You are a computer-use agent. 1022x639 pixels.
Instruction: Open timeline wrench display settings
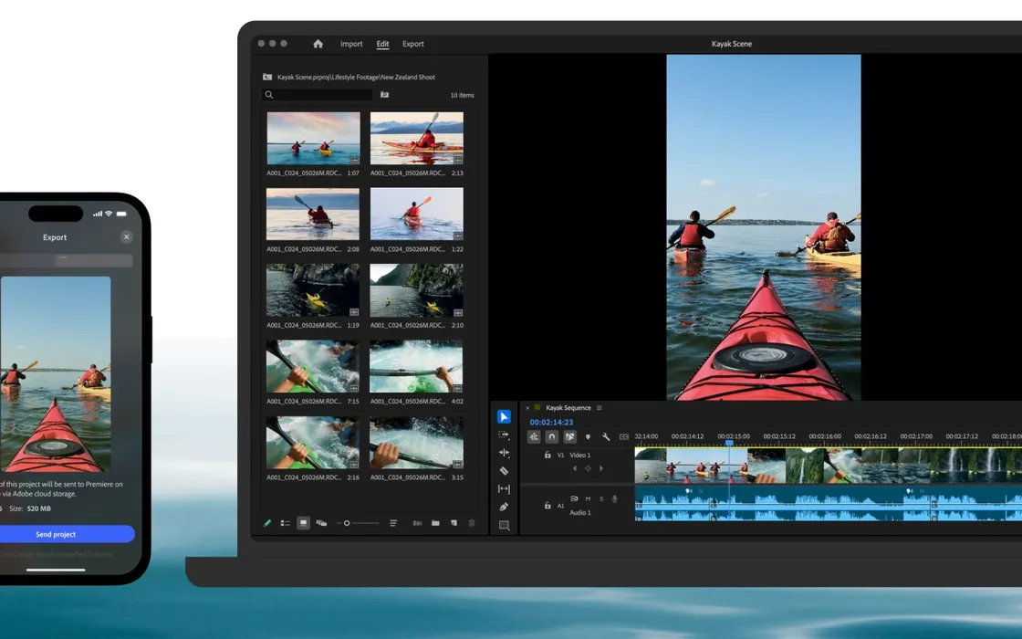coord(606,437)
